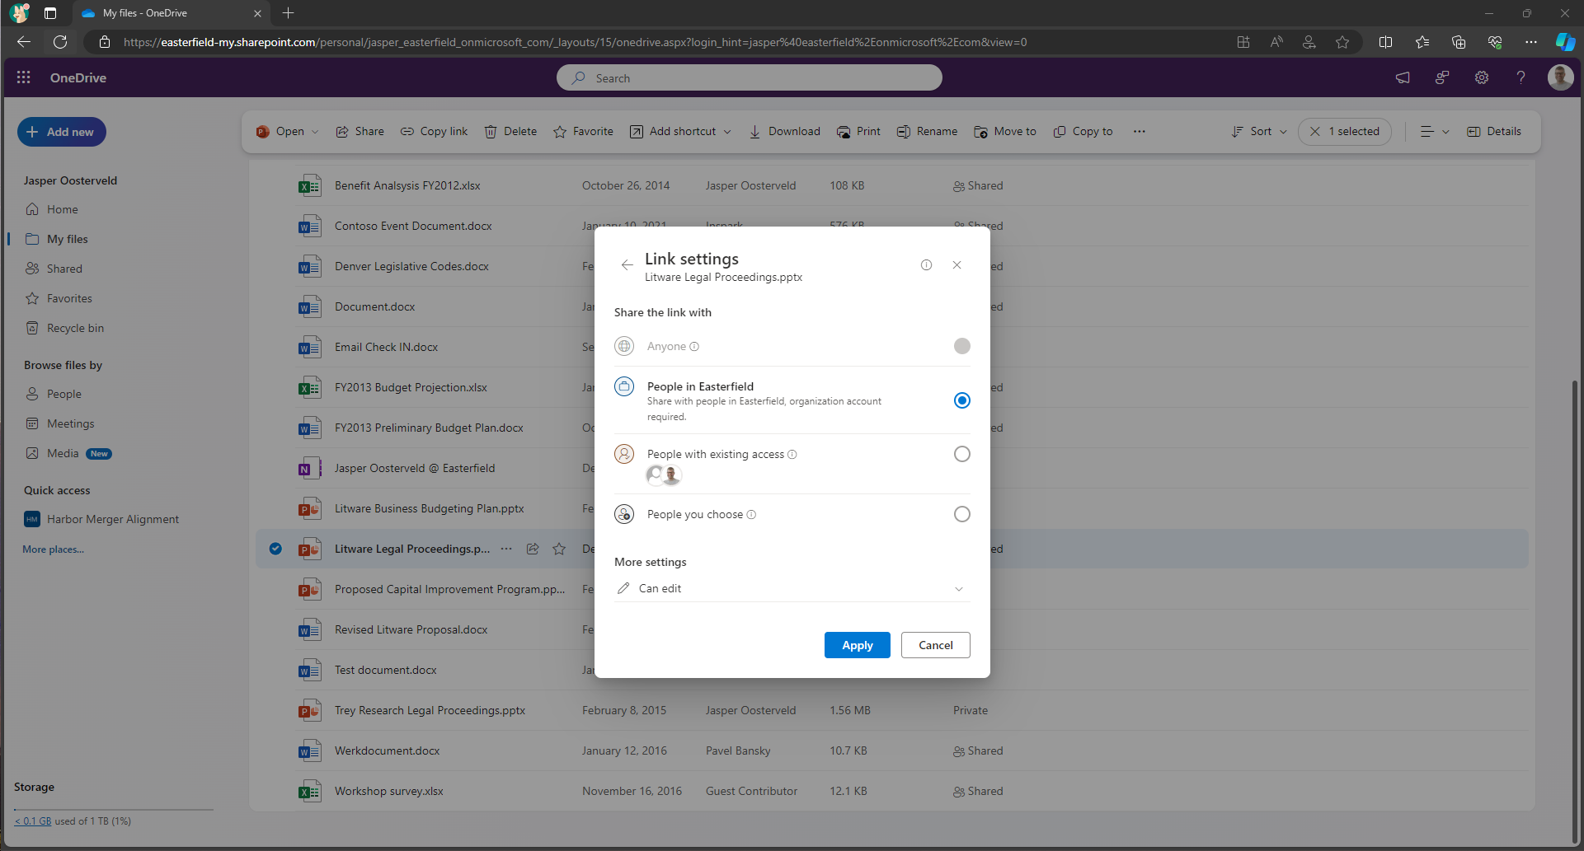This screenshot has width=1584, height=851.
Task: Click Favorite in the command bar
Action: pyautogui.click(x=583, y=131)
